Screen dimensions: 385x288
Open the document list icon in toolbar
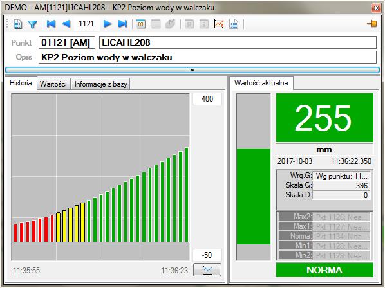pyautogui.click(x=18, y=24)
